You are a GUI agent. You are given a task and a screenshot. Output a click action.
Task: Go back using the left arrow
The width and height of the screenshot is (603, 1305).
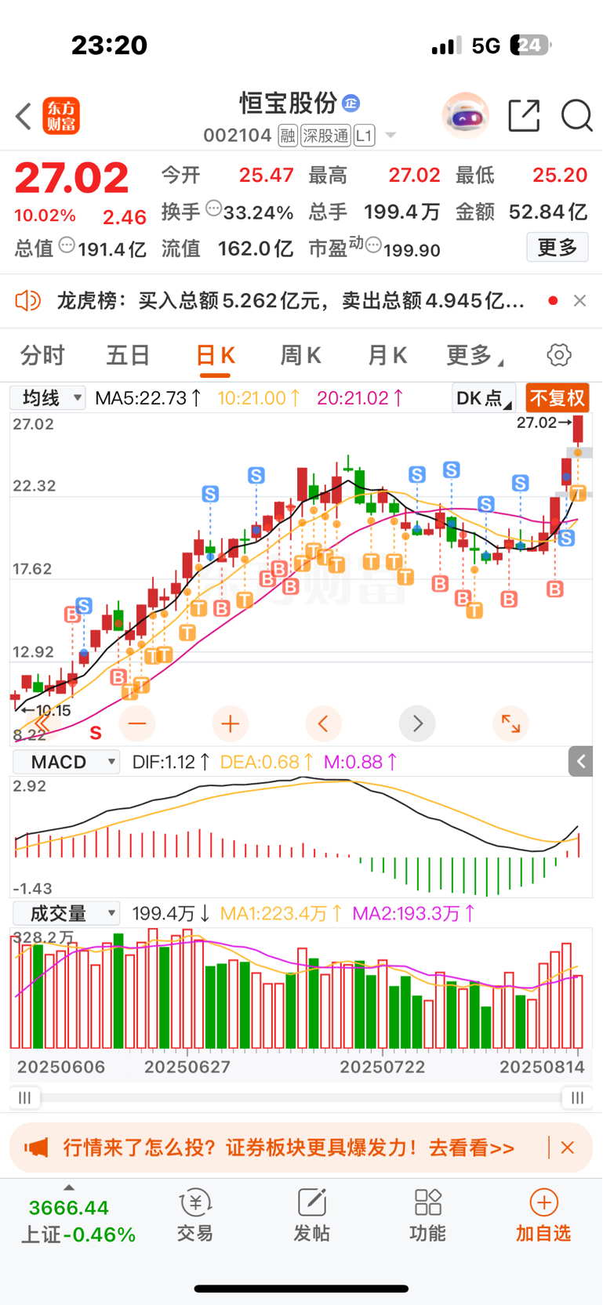[24, 116]
